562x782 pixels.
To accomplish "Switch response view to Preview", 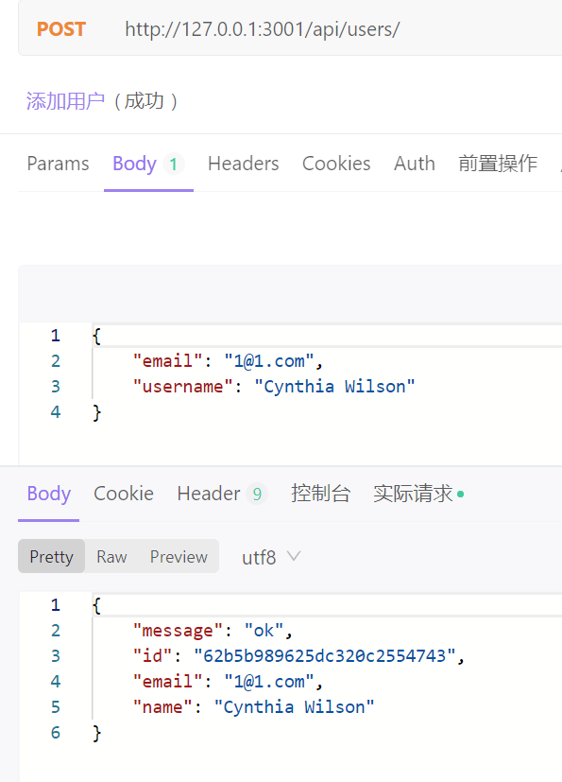I will click(x=179, y=556).
